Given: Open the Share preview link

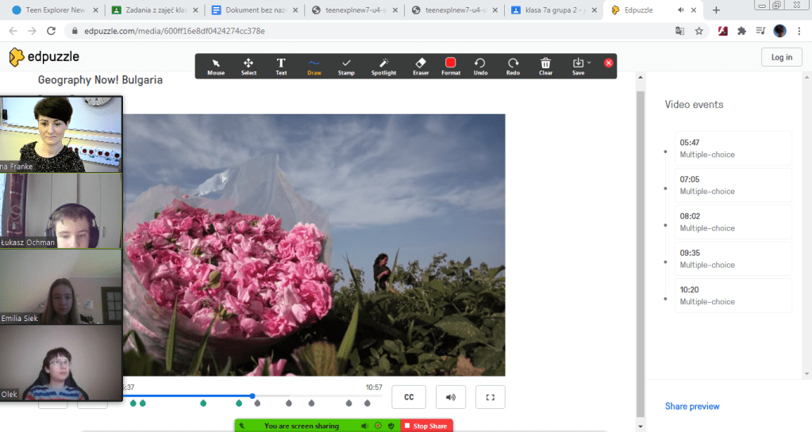Looking at the screenshot, I should (692, 407).
